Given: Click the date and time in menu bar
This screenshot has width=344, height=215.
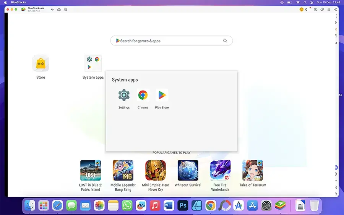Looking at the screenshot, I should (328, 2).
